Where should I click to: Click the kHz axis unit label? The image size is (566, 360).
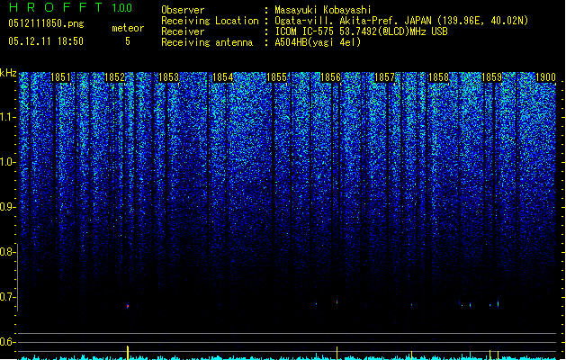coord(8,73)
